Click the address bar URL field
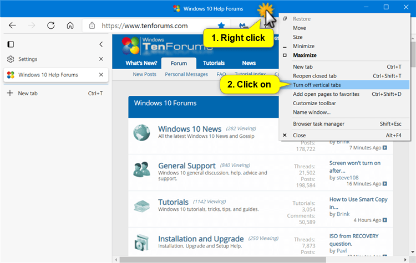 point(156,25)
